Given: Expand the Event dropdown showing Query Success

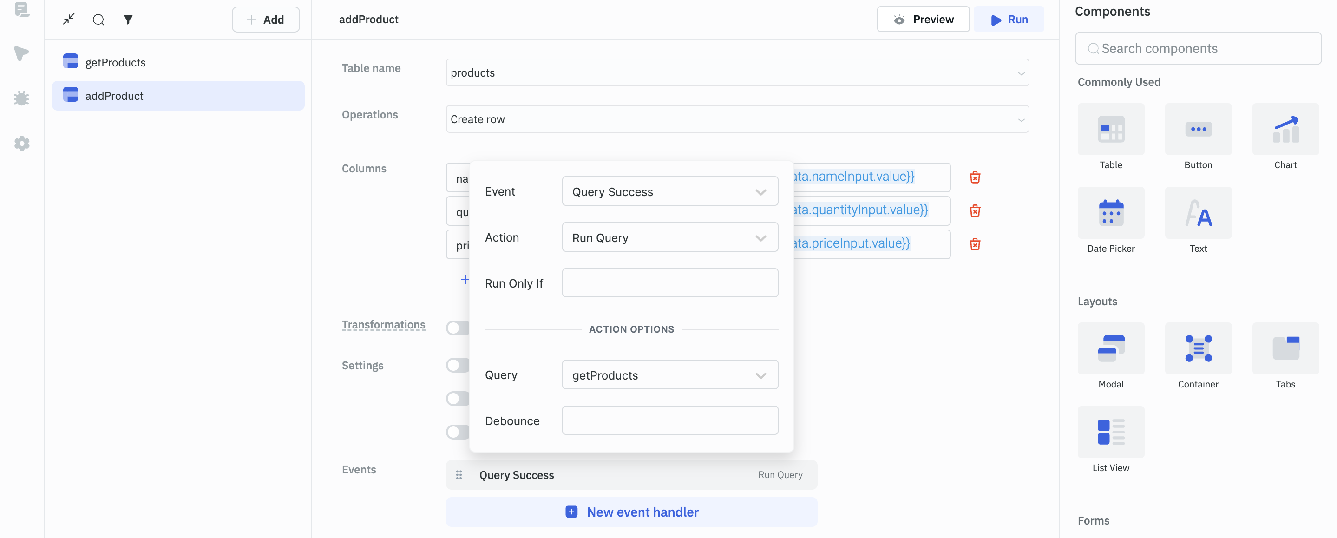Looking at the screenshot, I should point(669,191).
